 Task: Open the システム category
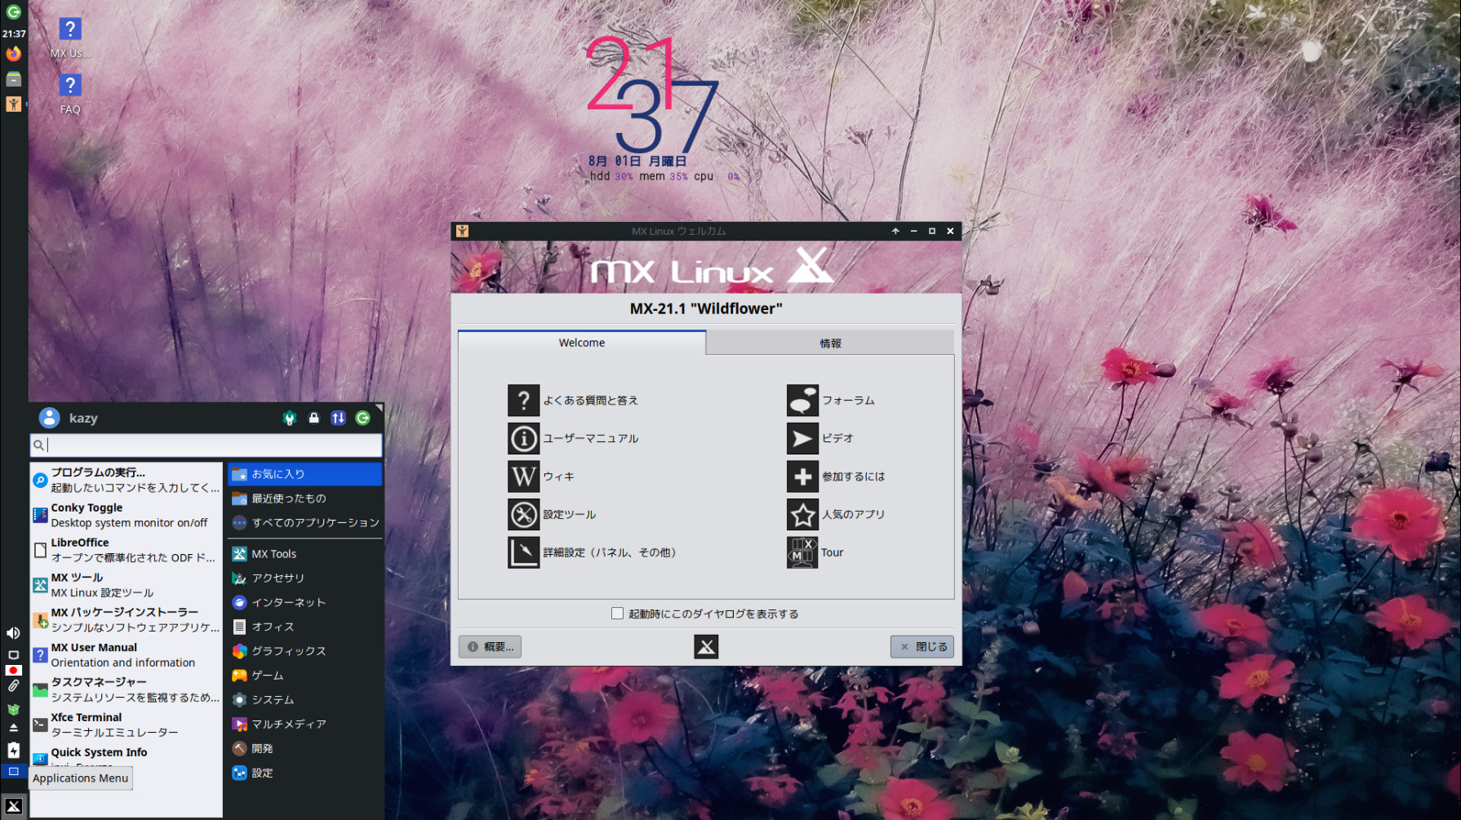coord(304,700)
